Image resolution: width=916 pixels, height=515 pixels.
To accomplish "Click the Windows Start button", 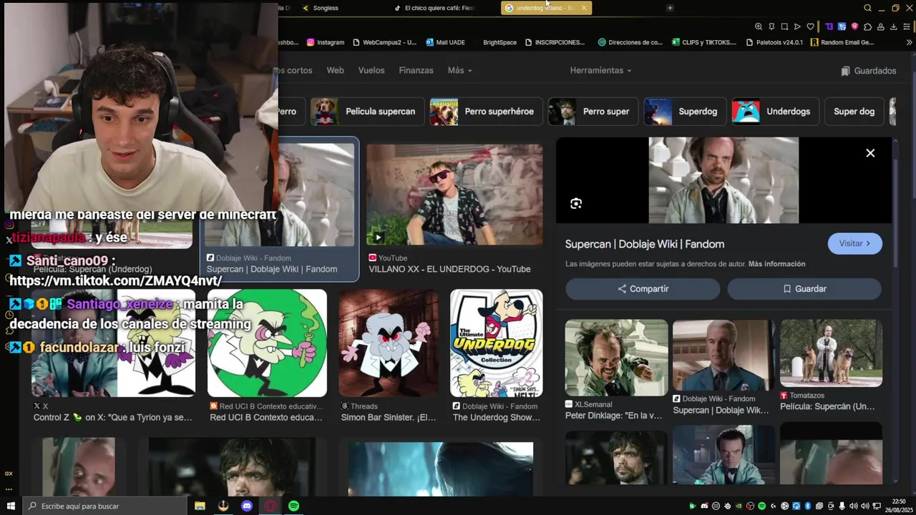I will click(x=11, y=506).
